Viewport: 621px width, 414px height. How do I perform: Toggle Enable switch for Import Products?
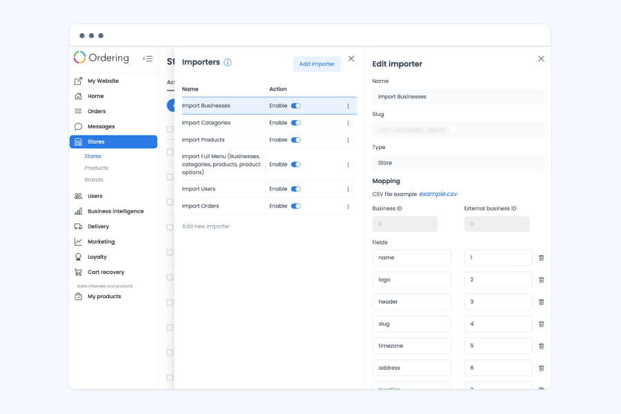tap(296, 140)
